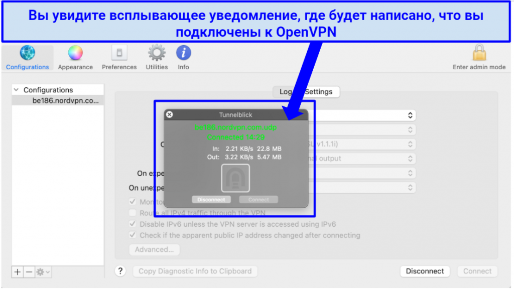Open the gear actions menu below the list
Viewport: 514px width, 289px height.
(x=43, y=272)
